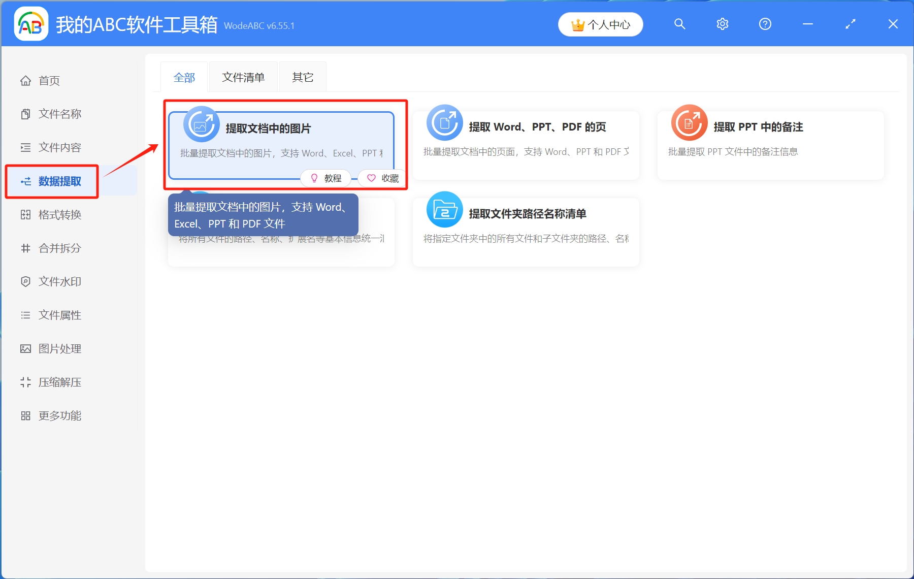Click the orange 提取 PPT 中的备注 icon
This screenshot has width=914, height=579.
tap(689, 122)
